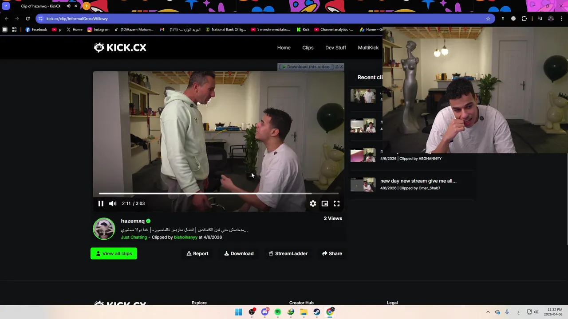Toggle picture-in-picture mode in the player

click(x=325, y=203)
